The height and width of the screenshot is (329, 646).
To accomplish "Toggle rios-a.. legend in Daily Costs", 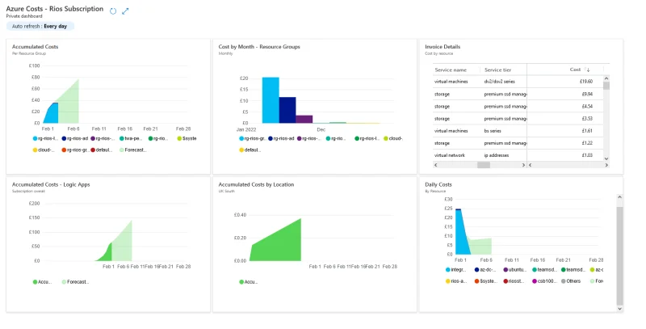I will tap(456, 281).
